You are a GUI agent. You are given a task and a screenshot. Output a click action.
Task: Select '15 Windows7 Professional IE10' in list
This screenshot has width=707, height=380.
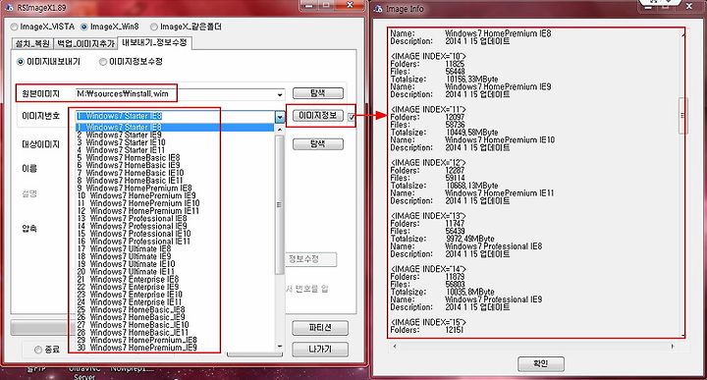(175, 234)
